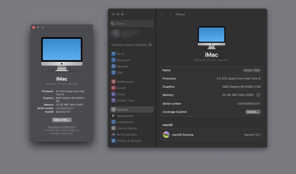Click the Search field in settings
Screen dimensions: 296x174
coord(132,23)
